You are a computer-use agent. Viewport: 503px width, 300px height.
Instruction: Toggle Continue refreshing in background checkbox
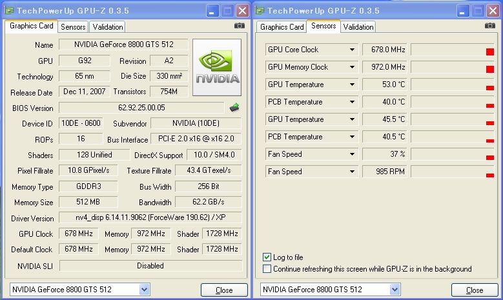pos(267,268)
